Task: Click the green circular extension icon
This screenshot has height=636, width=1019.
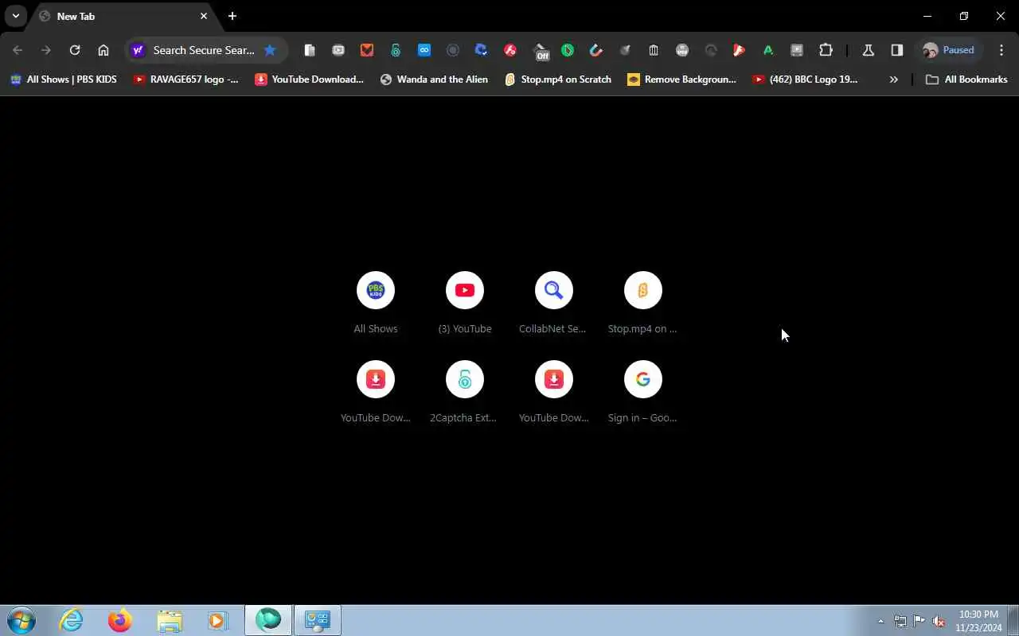Action: click(x=568, y=50)
